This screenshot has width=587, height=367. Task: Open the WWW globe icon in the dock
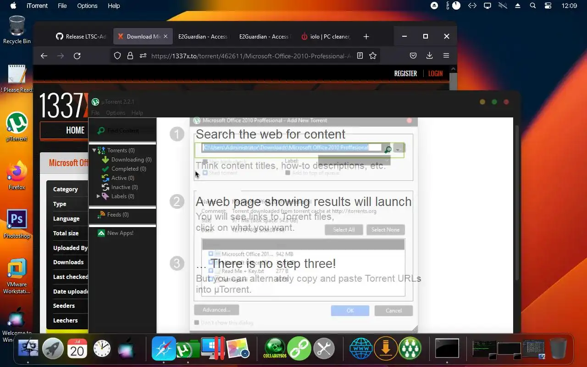click(x=361, y=349)
